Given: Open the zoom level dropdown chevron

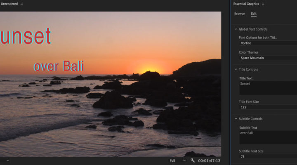Looking at the screenshot, I should [x=7, y=160].
